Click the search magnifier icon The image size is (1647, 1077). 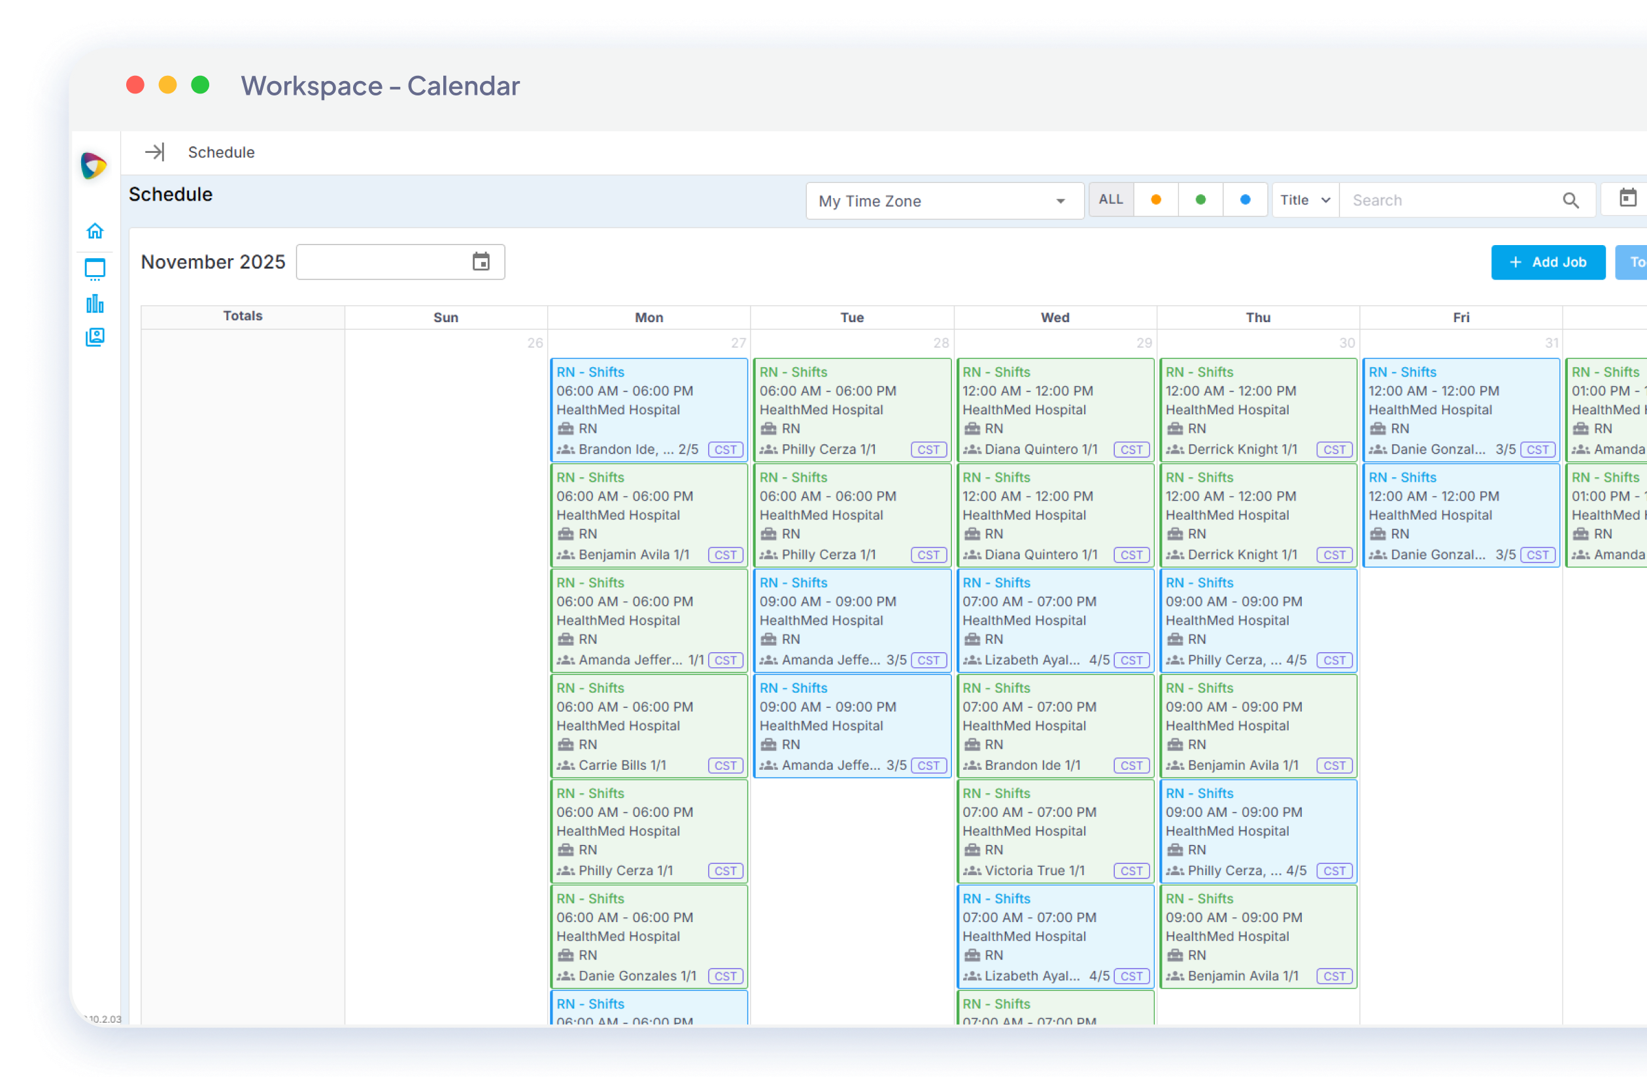click(1571, 201)
